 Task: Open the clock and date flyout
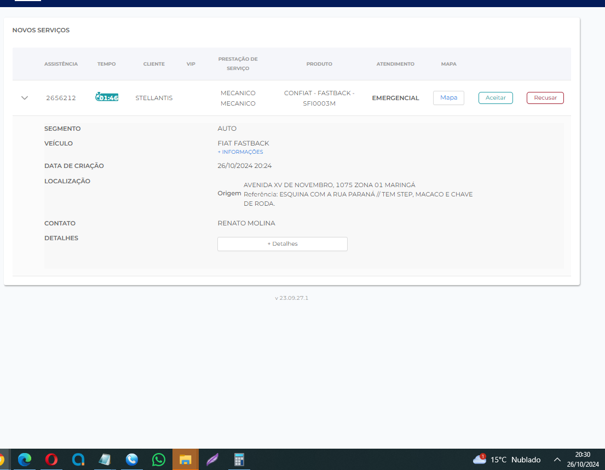pyautogui.click(x=582, y=460)
